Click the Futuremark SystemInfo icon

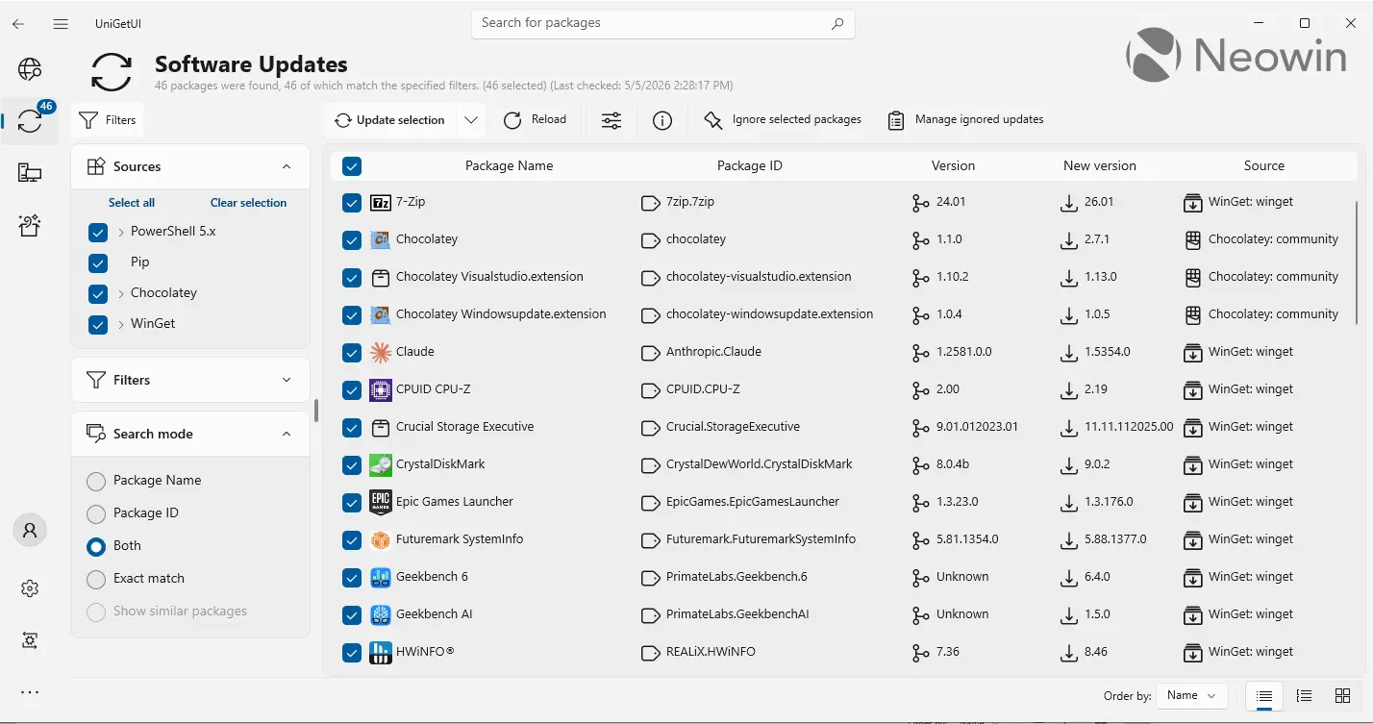click(x=381, y=539)
